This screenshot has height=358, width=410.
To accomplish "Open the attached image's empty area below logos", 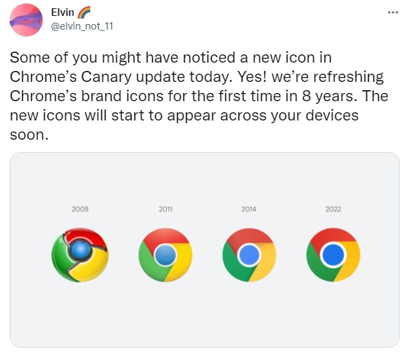I will tap(205, 316).
